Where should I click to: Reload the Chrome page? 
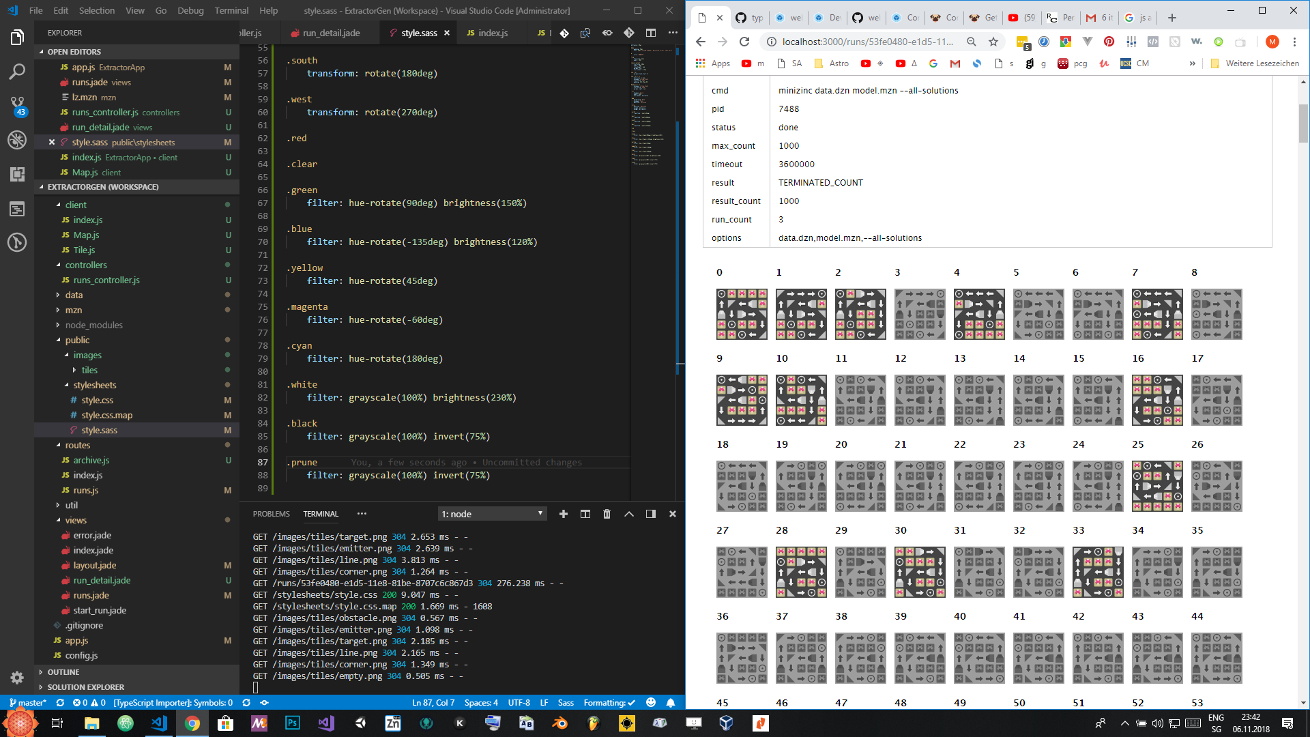point(744,42)
